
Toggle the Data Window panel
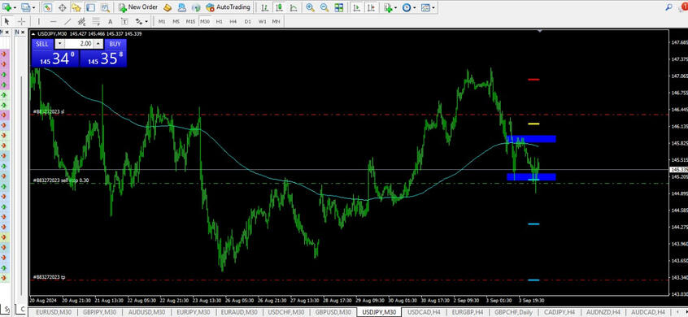[63, 7]
